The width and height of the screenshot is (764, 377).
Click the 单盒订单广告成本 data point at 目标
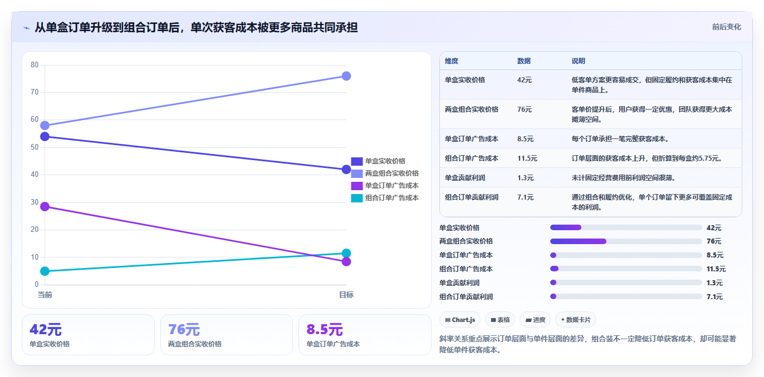(x=346, y=261)
